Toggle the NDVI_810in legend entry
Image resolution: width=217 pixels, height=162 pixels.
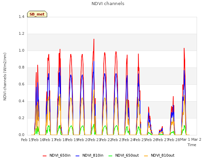click(90, 155)
